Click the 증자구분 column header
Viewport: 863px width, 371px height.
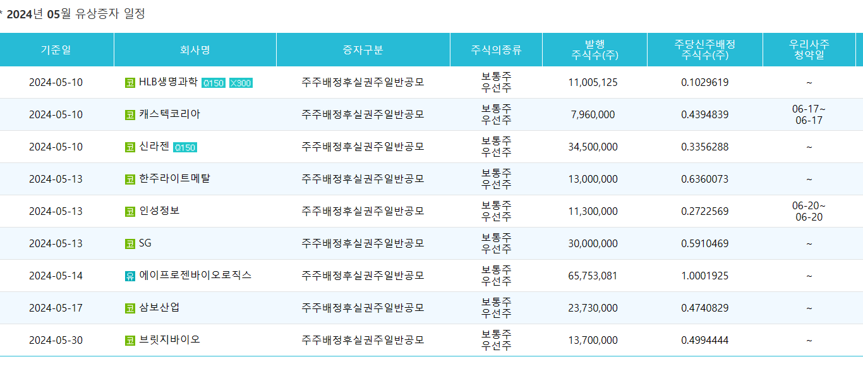point(363,50)
